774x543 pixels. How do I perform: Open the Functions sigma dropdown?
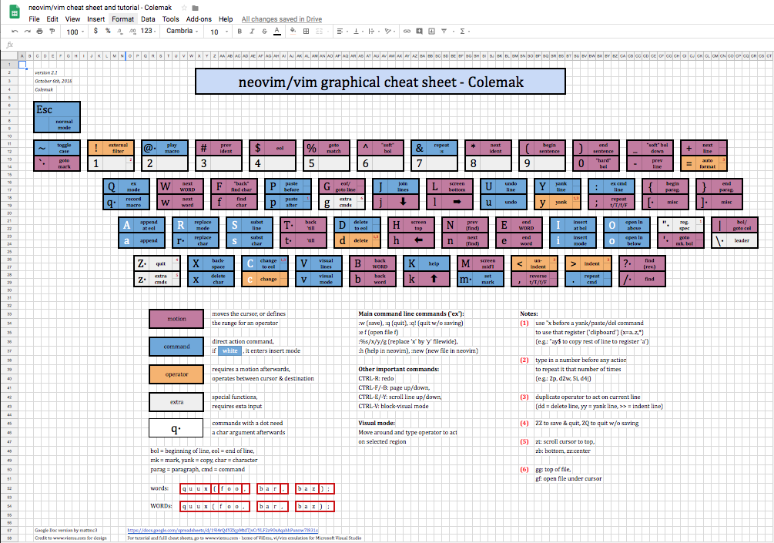(x=465, y=32)
